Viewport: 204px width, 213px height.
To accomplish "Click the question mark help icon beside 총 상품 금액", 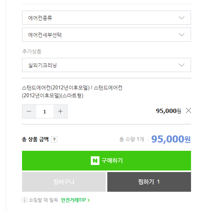I will click(54, 139).
